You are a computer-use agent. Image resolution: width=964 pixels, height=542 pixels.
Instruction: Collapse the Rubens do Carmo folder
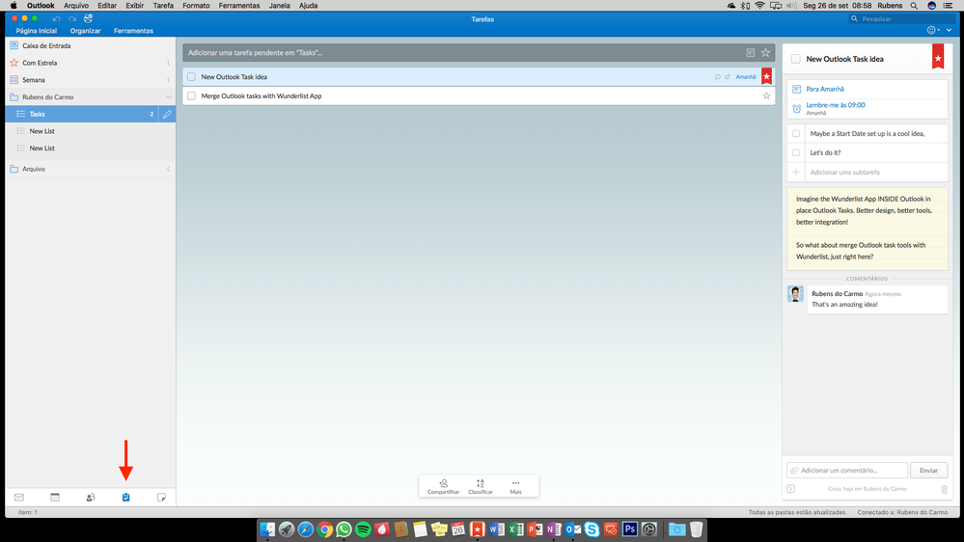169,97
